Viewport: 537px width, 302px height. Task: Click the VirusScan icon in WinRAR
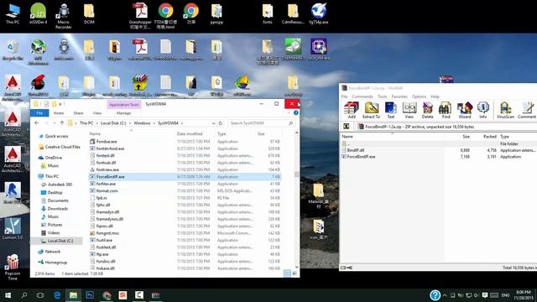[505, 110]
